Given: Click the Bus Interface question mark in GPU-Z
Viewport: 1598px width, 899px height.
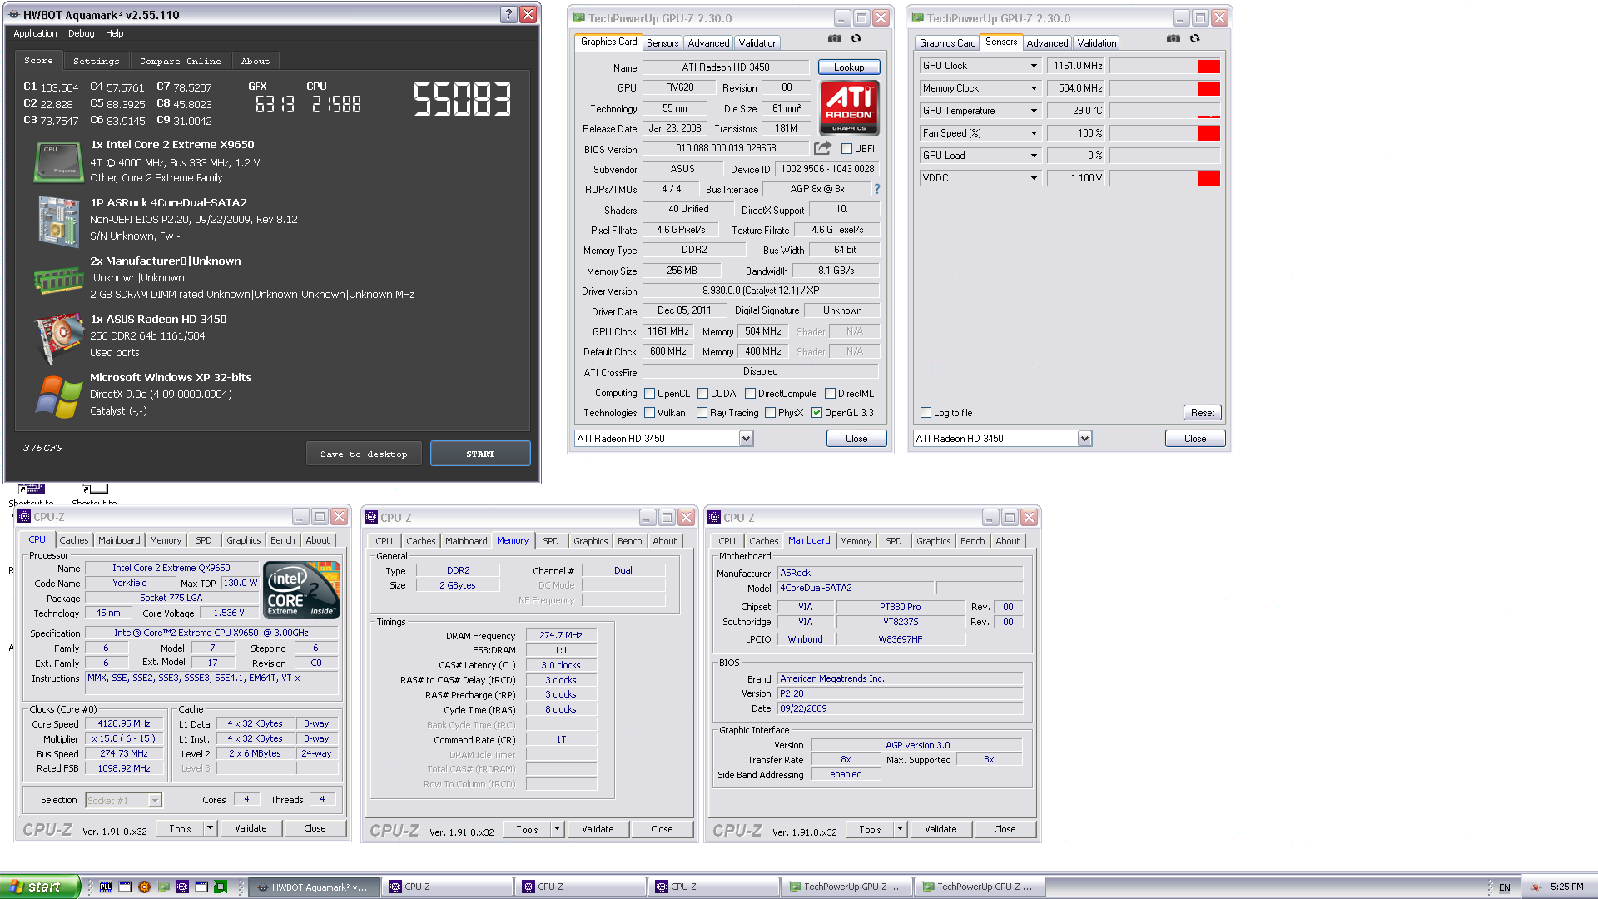Looking at the screenshot, I should (x=876, y=189).
